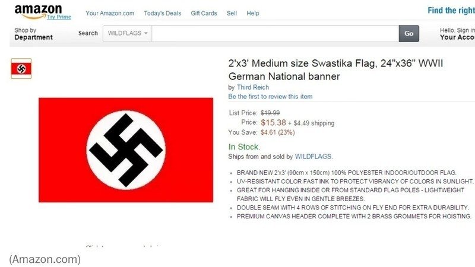Open the WILDFLAGS seller link
This screenshot has height=267, width=475.
313,157
